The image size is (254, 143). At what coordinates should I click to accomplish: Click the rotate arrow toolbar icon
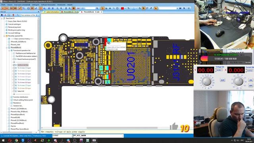(x=139, y=8)
